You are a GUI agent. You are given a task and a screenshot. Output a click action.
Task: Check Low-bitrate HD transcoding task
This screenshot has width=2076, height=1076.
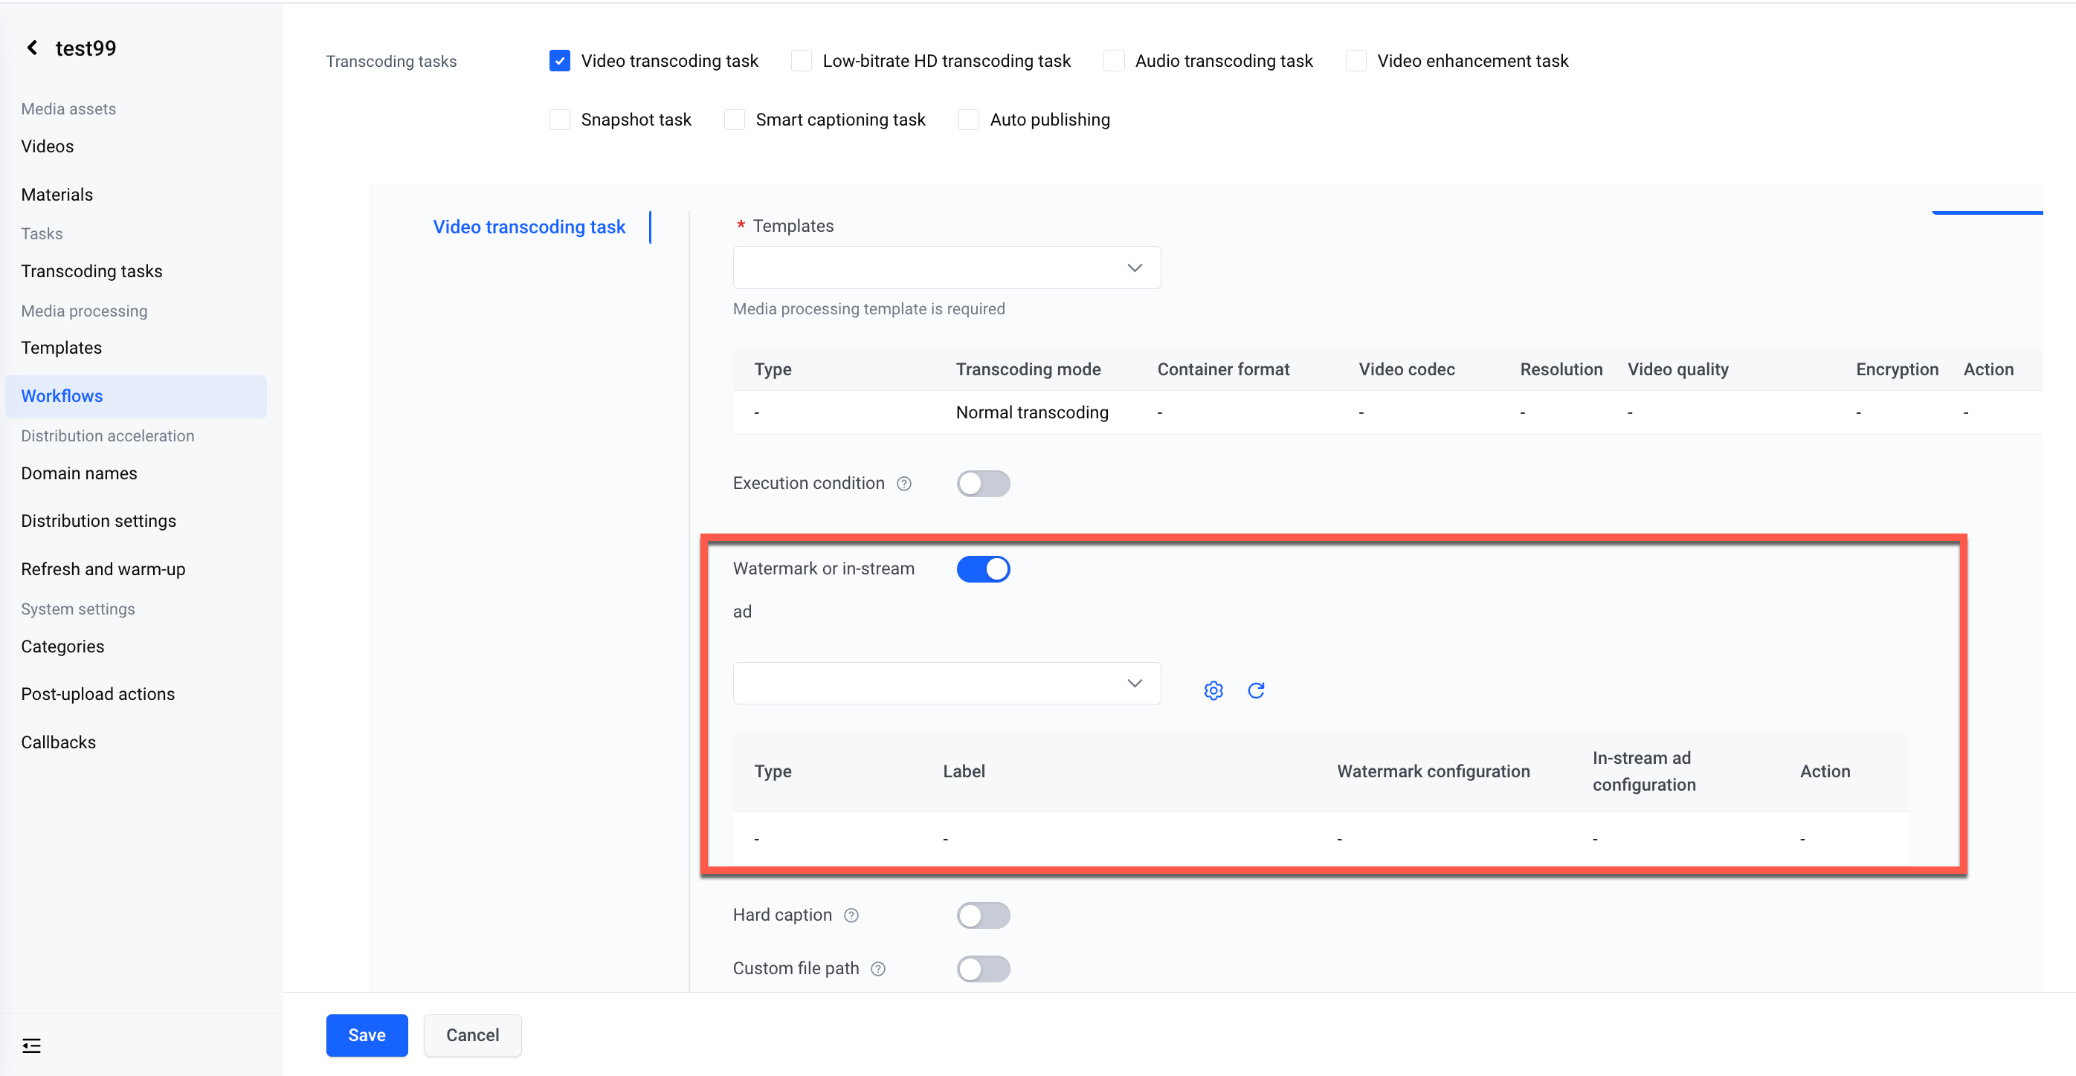click(801, 61)
